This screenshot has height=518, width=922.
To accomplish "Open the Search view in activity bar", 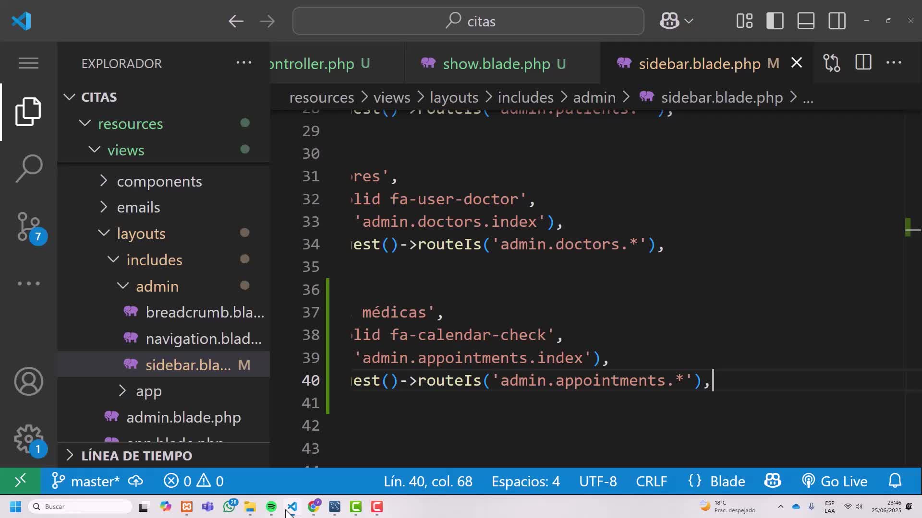I will [x=29, y=168].
